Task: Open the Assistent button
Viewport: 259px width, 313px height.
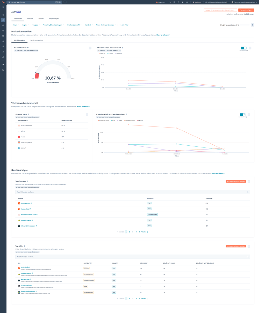Action: click(x=197, y=2)
